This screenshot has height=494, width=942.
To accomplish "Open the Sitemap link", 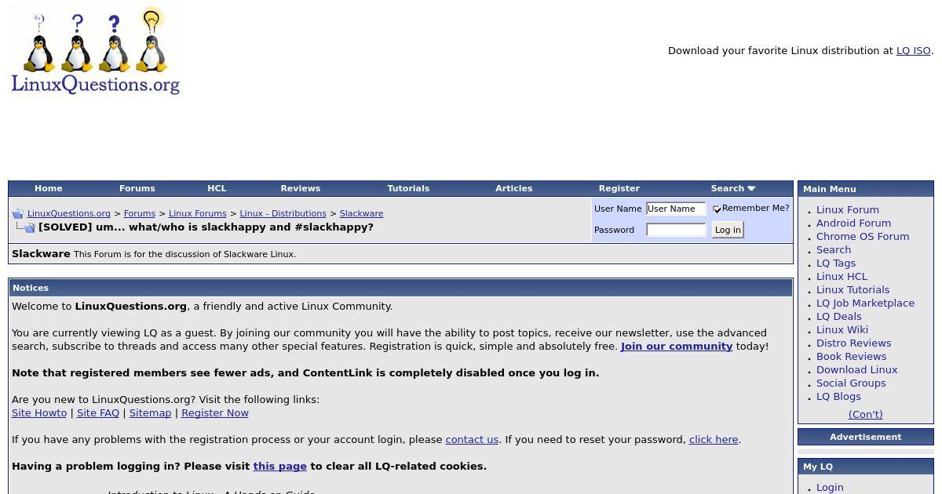I will [150, 413].
